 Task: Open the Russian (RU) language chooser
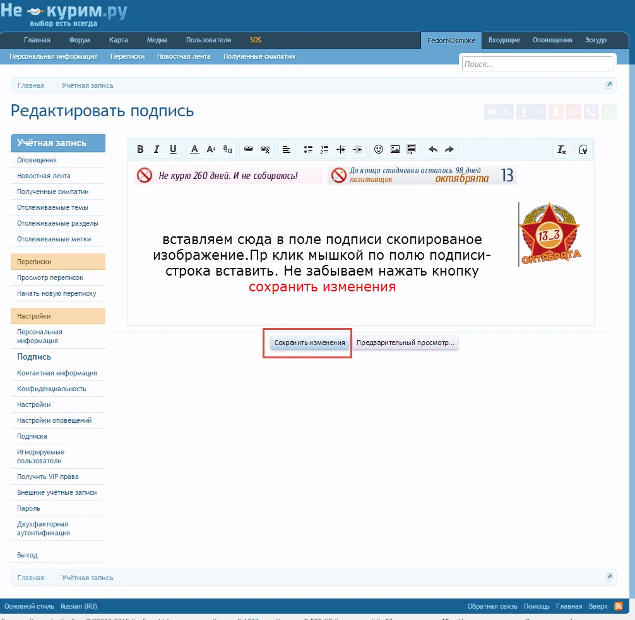pyautogui.click(x=78, y=606)
